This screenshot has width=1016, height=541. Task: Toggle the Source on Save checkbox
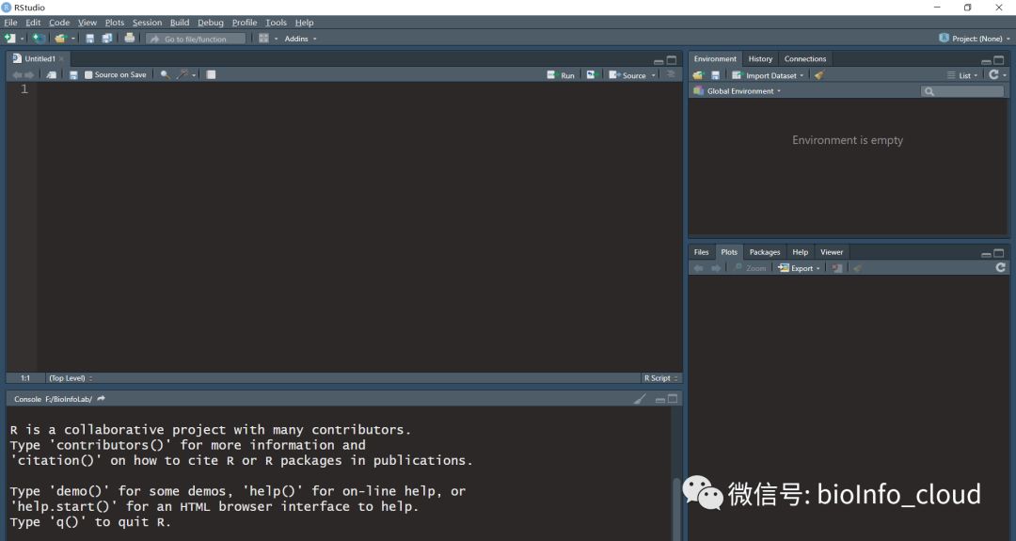point(88,75)
